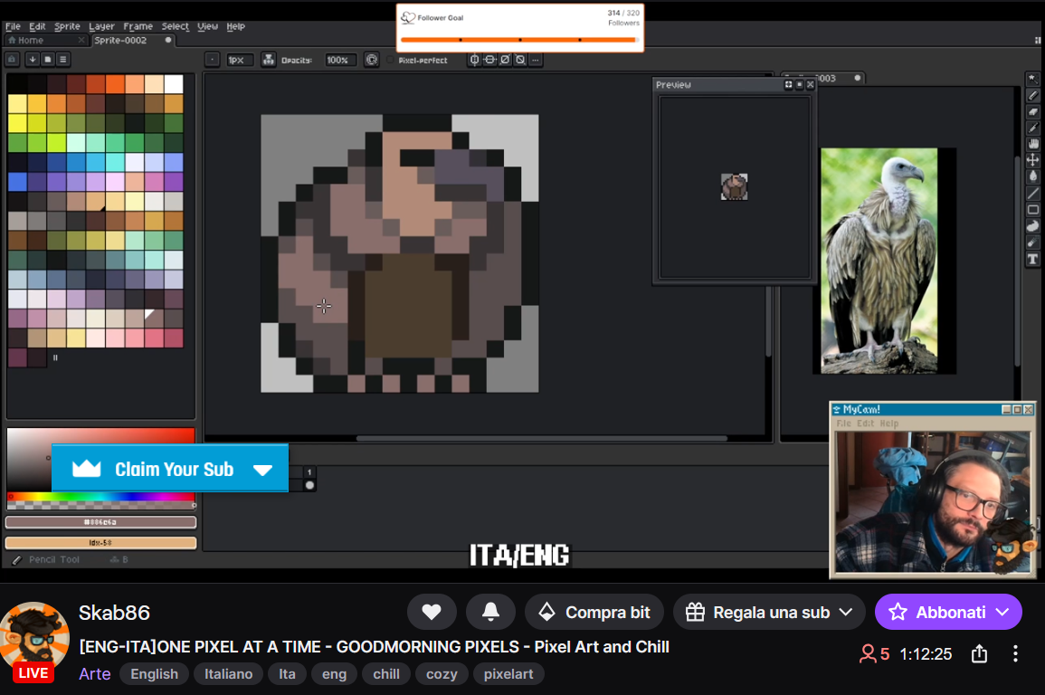The image size is (1045, 695).
Task: Select the Hand tool
Action: click(1034, 142)
